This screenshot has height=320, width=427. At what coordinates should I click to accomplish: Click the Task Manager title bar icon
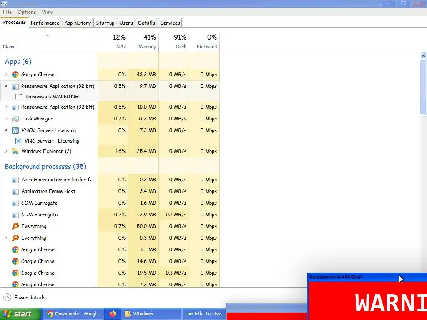tap(4, 3)
